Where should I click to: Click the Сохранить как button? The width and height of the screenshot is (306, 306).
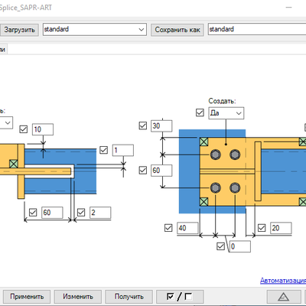pyautogui.click(x=177, y=30)
